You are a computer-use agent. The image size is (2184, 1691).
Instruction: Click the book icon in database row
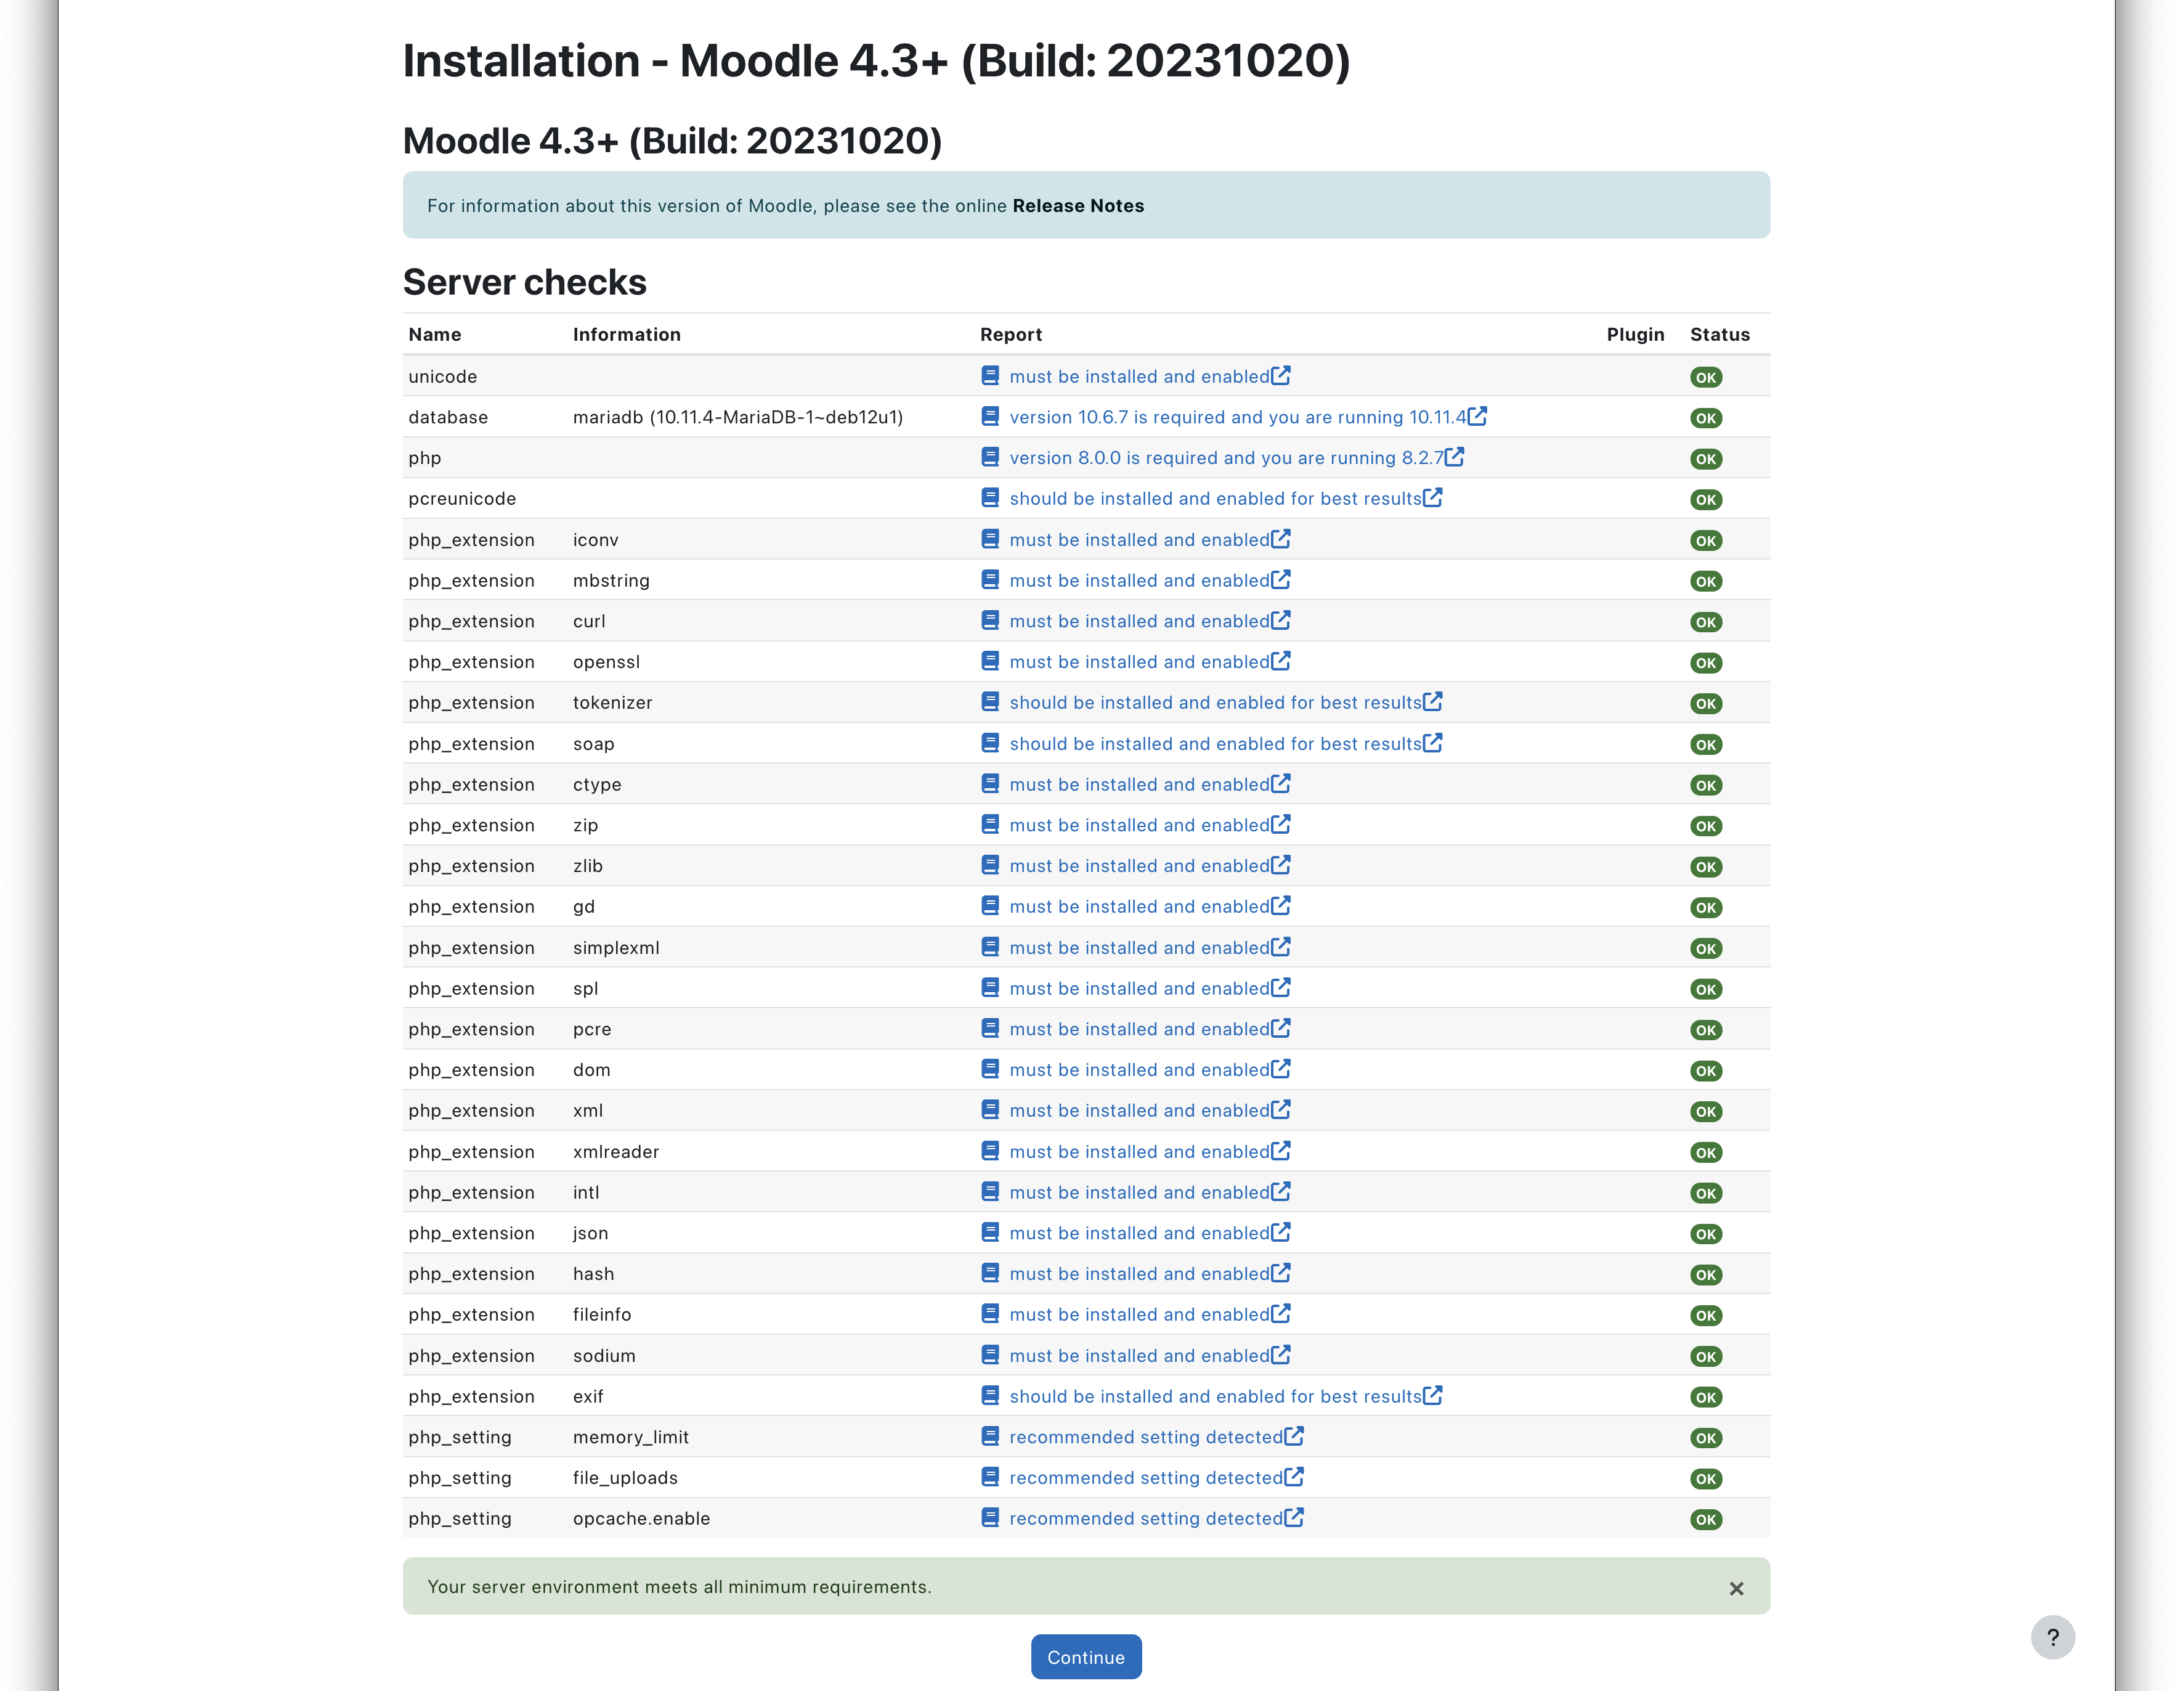coord(990,416)
